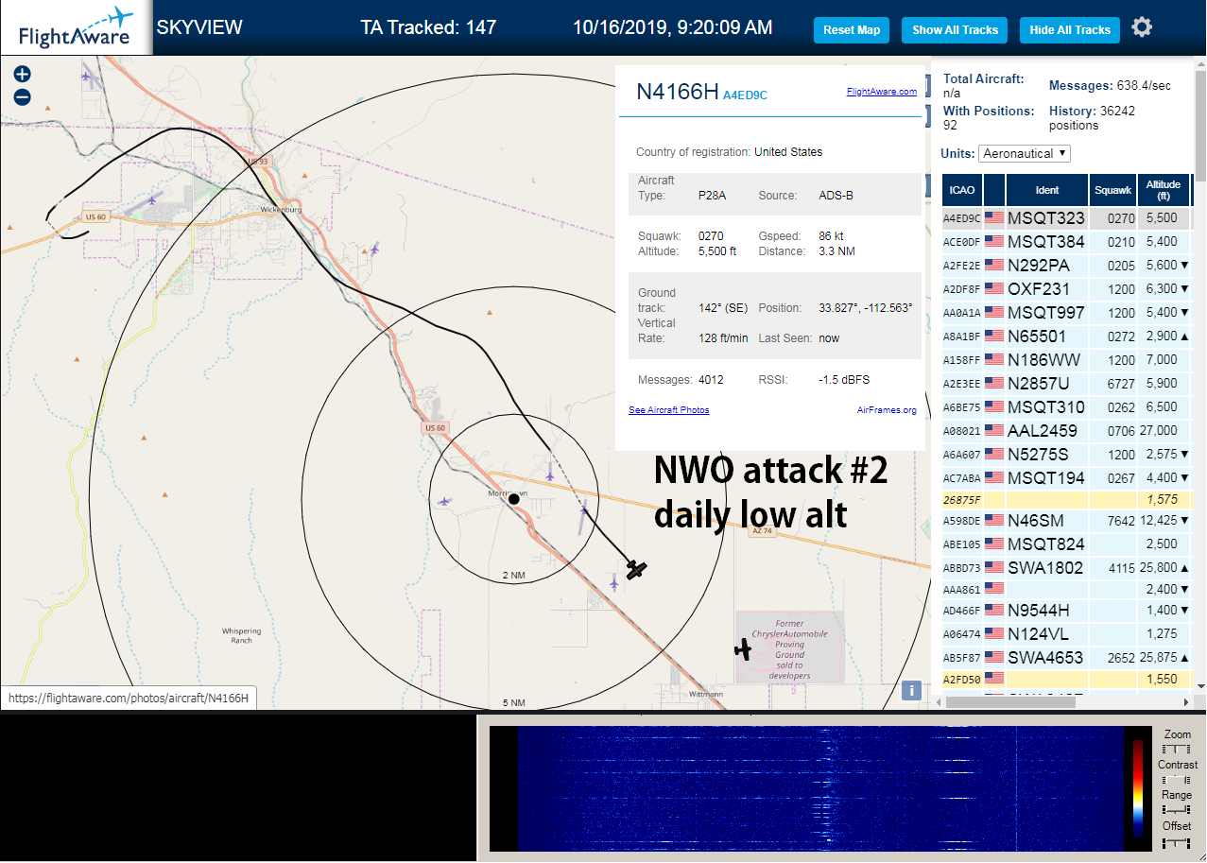Click the map info 'i' button
This screenshot has width=1207, height=863.
(911, 690)
